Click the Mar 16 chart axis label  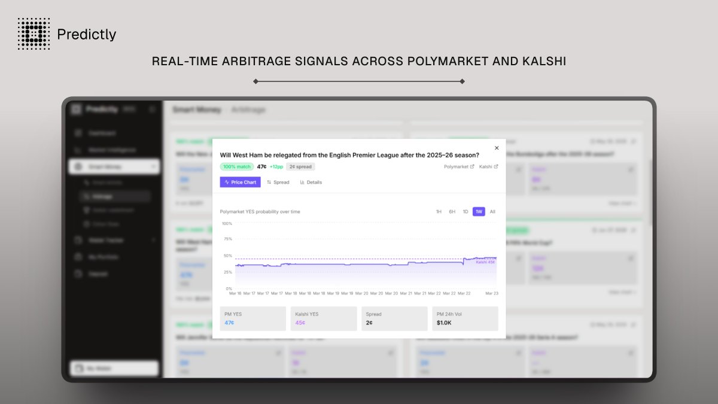235,293
